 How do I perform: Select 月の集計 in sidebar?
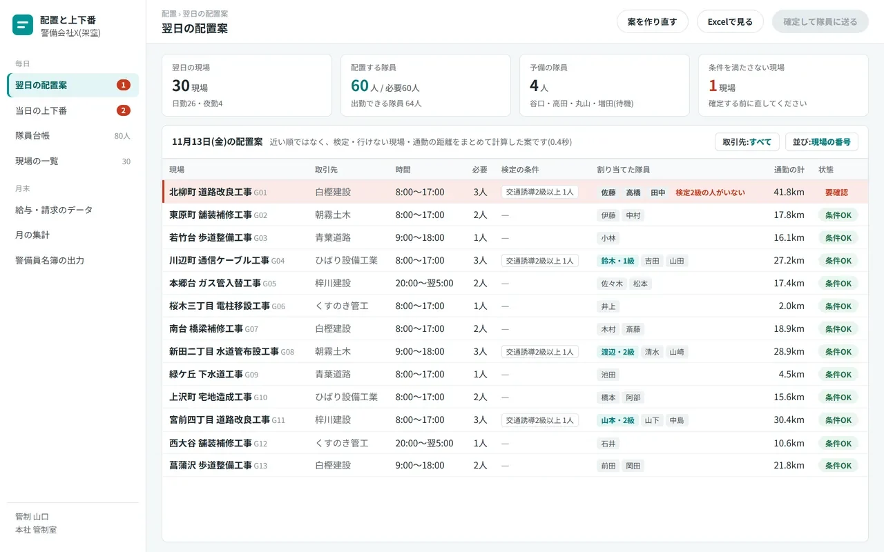[x=73, y=235]
